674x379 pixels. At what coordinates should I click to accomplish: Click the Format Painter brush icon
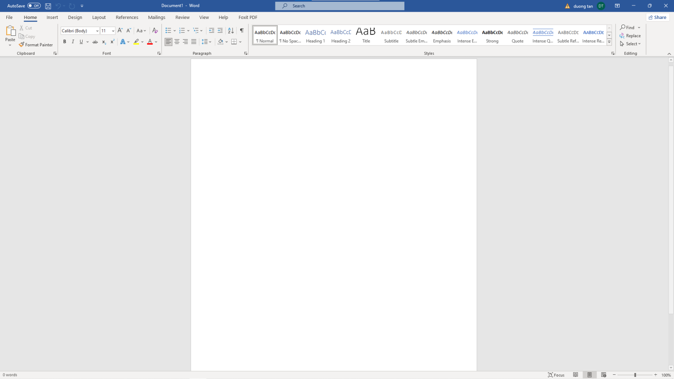(x=21, y=45)
